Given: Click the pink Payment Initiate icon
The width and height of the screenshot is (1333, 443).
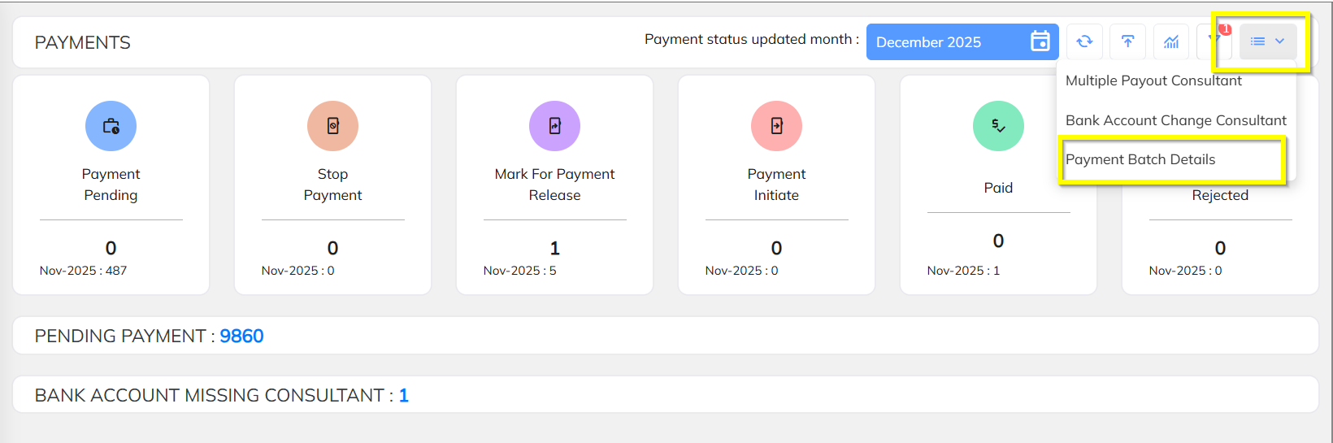Looking at the screenshot, I should [x=776, y=126].
